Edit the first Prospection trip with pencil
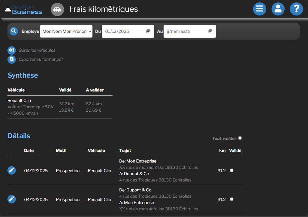This screenshot has width=308, height=217. (x=12, y=170)
